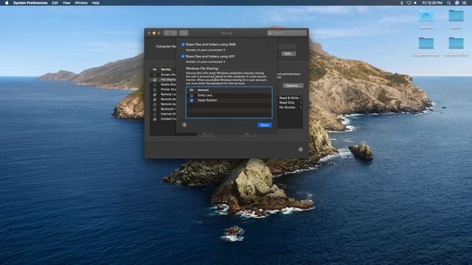472x265 pixels.
Task: Enable the Bluetooth Sharing service checkbox
Action: tap(155, 109)
